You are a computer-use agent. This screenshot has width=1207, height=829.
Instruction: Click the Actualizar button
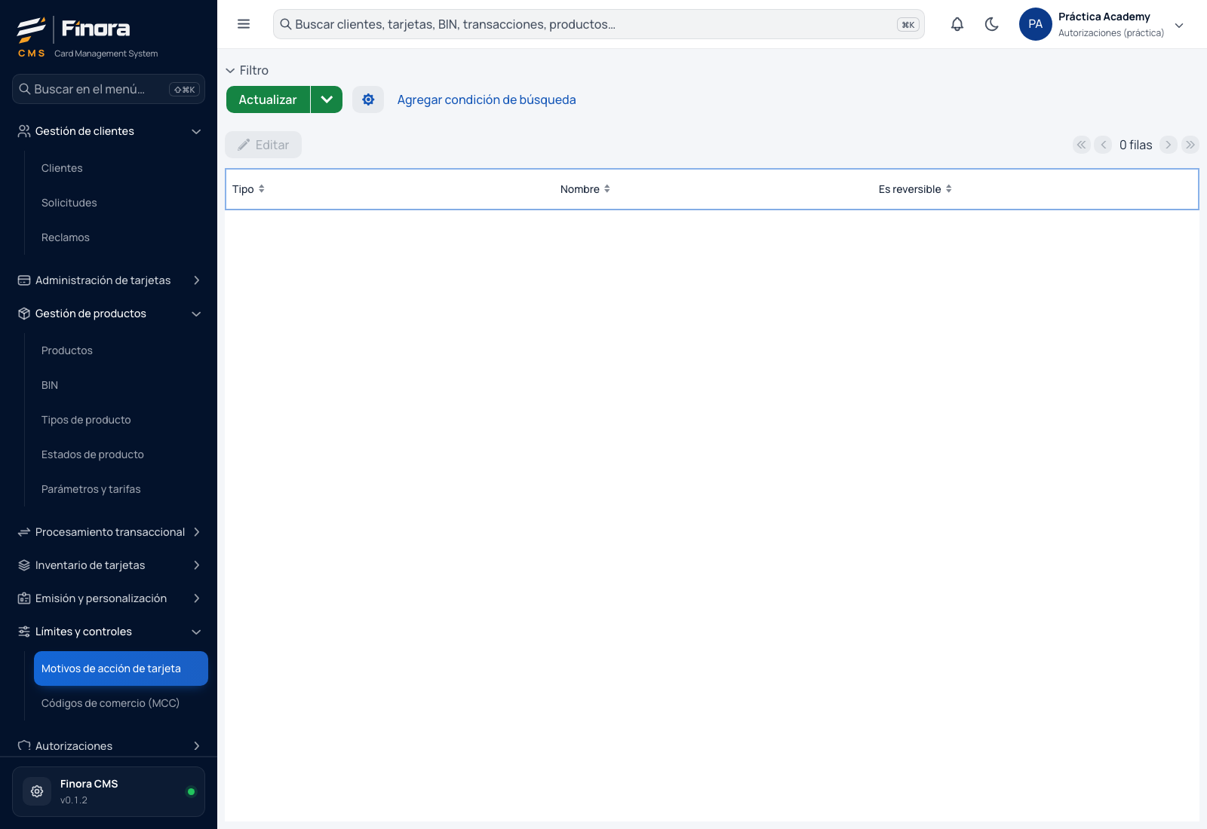click(268, 99)
